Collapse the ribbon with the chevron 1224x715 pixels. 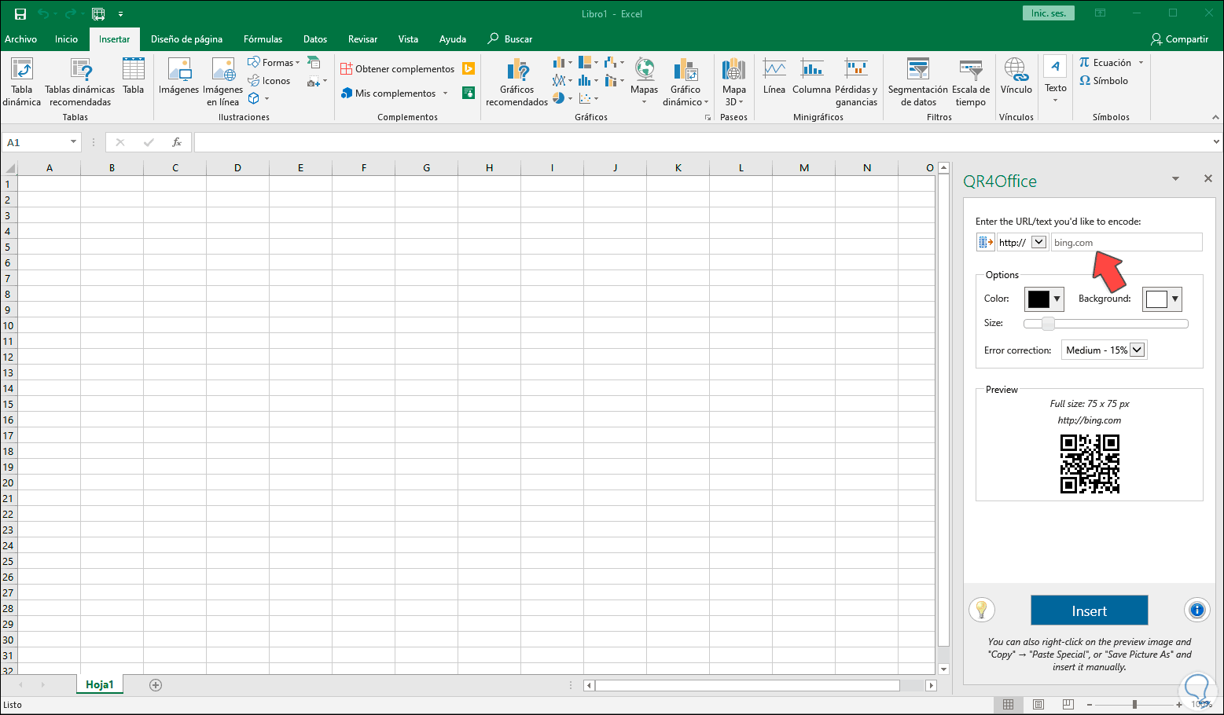point(1215,117)
